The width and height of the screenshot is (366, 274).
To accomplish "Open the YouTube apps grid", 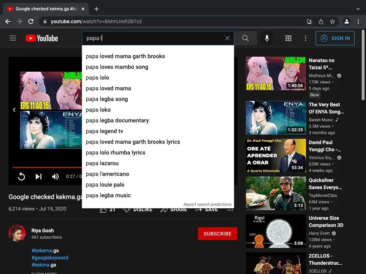I will tap(288, 38).
